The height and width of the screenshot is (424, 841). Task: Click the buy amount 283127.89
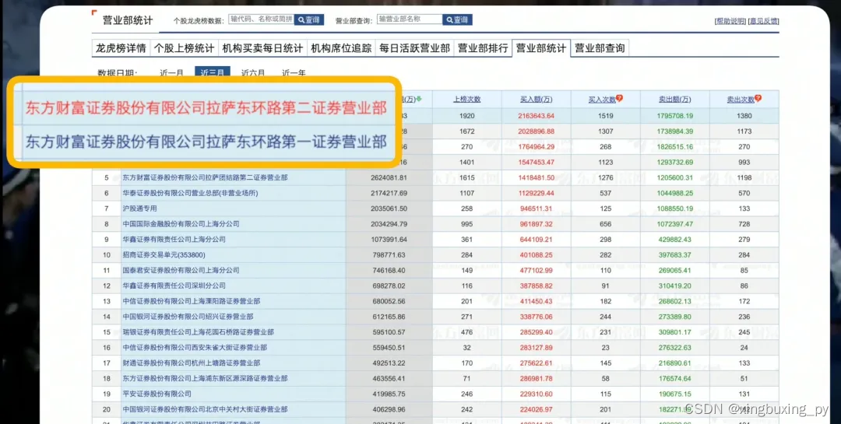[537, 347]
